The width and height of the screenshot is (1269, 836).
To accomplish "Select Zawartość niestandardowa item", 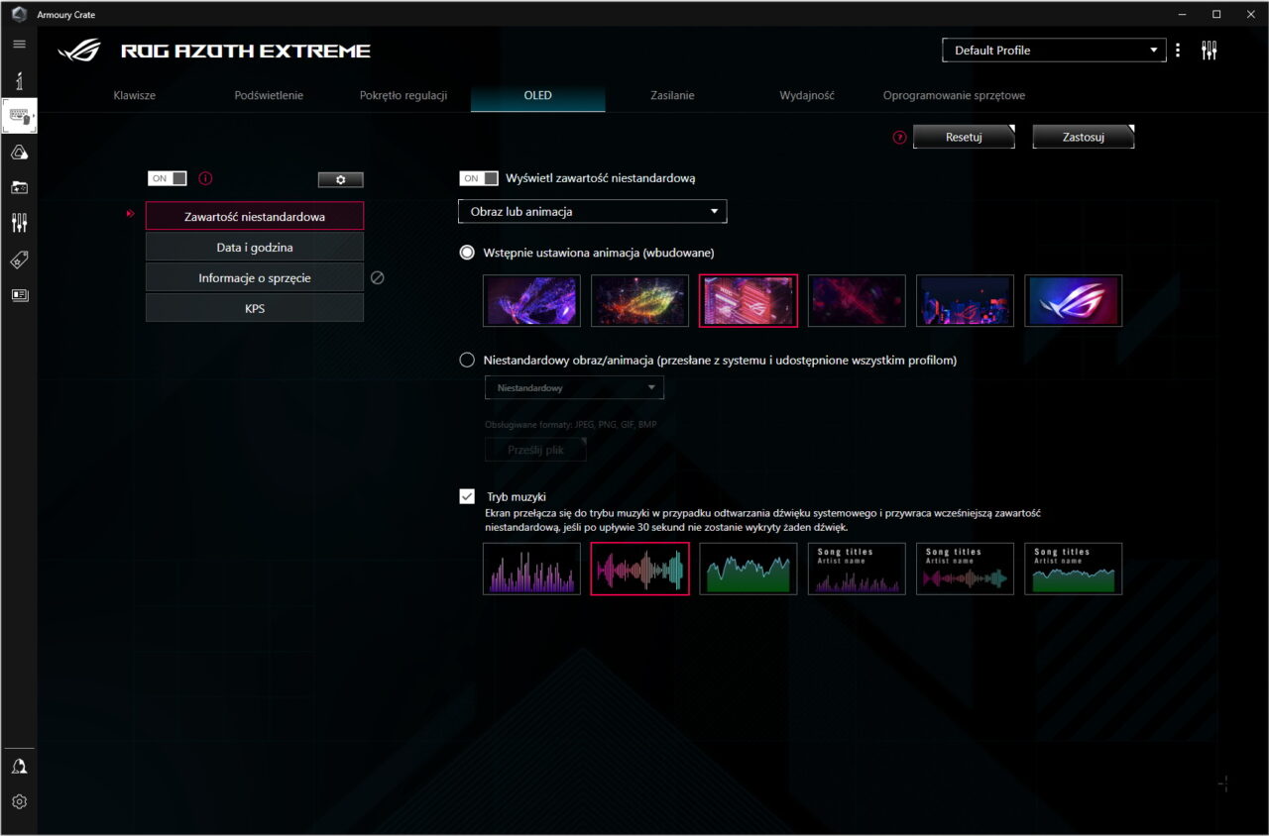I will click(x=255, y=216).
